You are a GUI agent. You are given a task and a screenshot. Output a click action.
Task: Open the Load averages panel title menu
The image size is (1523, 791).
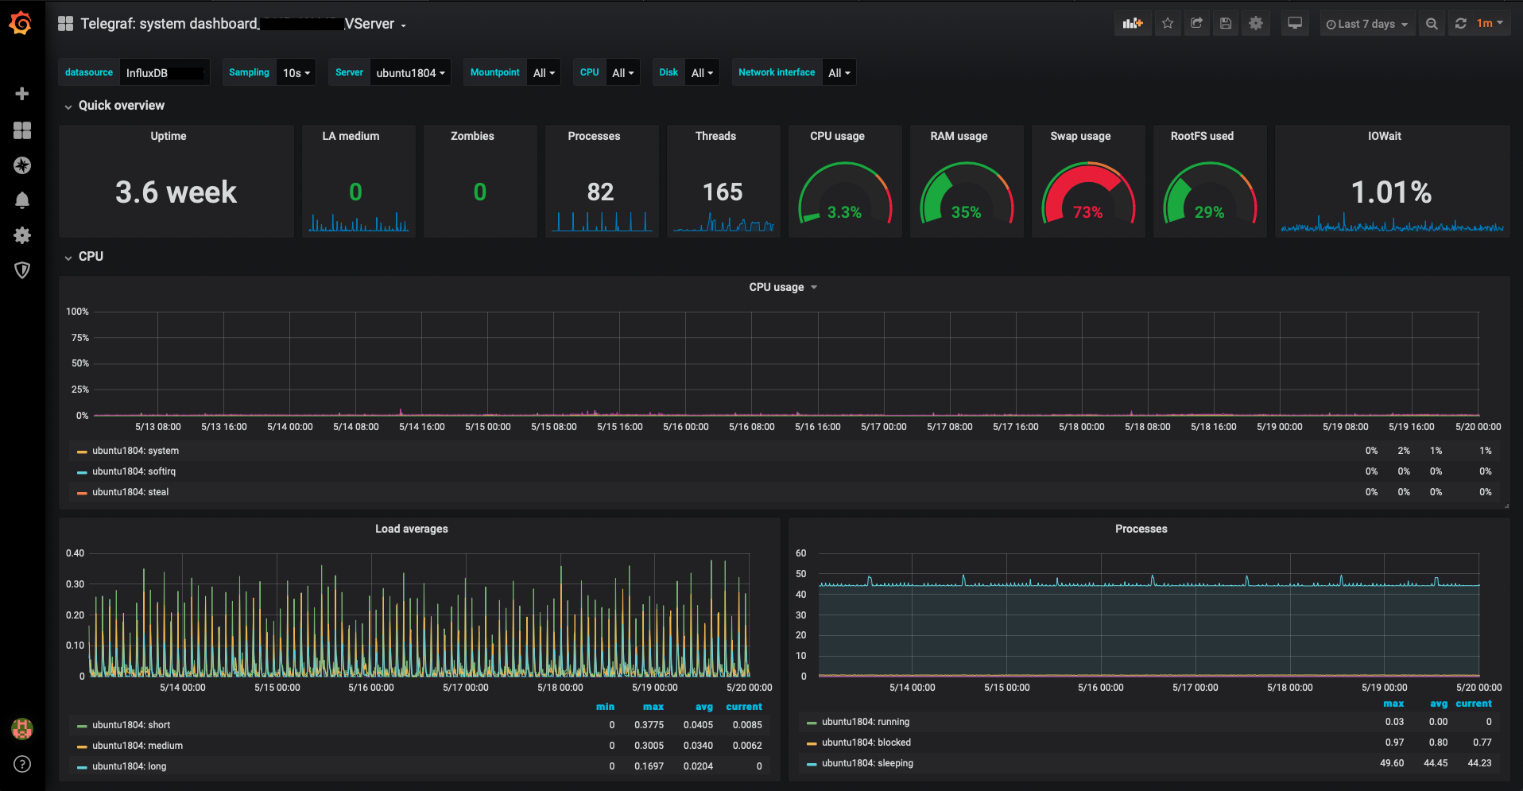tap(412, 529)
